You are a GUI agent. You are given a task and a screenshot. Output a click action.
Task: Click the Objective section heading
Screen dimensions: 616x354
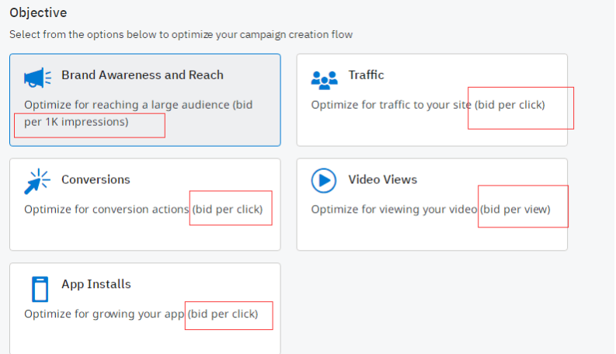coord(38,13)
